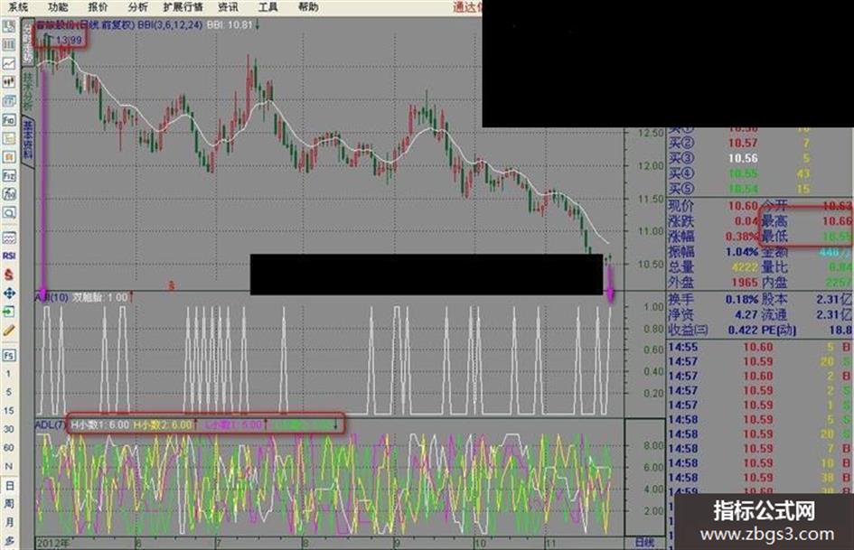The height and width of the screenshot is (550, 854).
Task: Select the RSI indicator icon
Action: [x=9, y=256]
